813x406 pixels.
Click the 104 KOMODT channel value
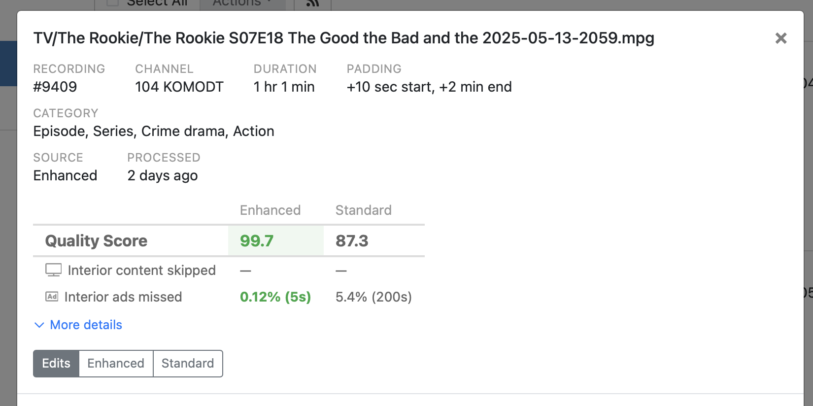click(x=179, y=87)
